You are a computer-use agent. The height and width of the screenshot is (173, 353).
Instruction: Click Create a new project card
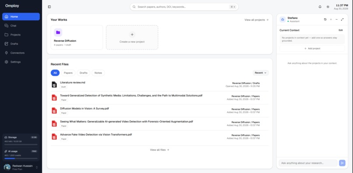tap(132, 37)
